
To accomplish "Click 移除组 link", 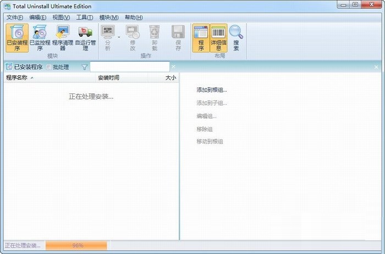I will 204,129.
